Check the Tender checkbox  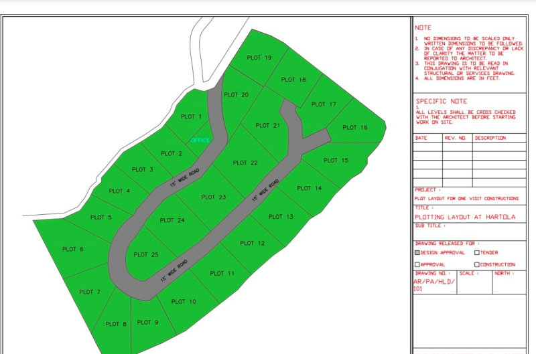477,253
